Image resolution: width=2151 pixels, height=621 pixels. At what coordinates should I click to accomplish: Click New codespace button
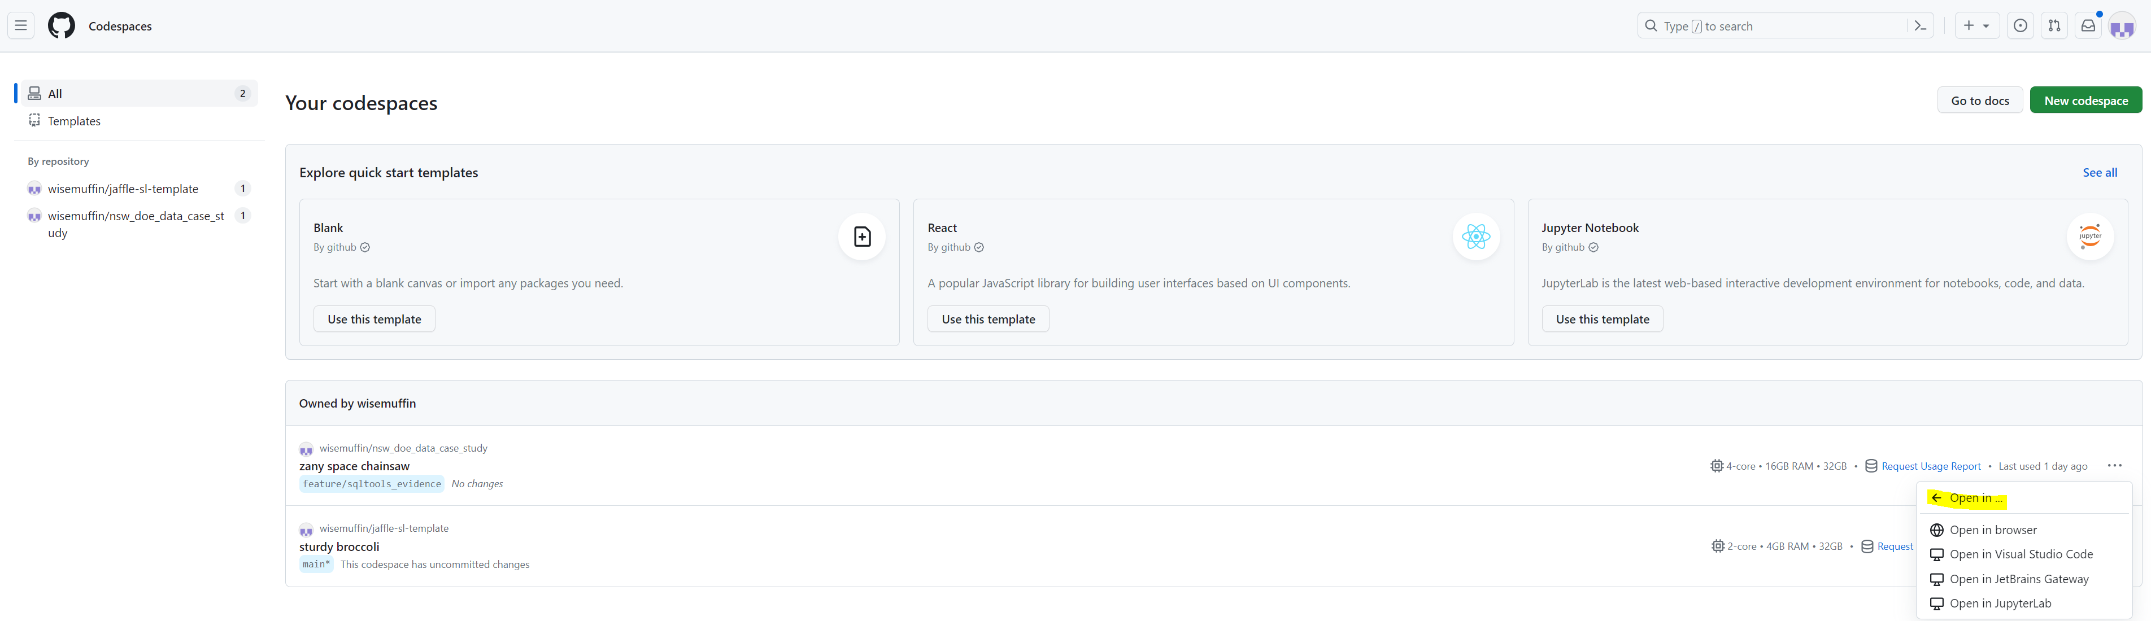tap(2086, 100)
